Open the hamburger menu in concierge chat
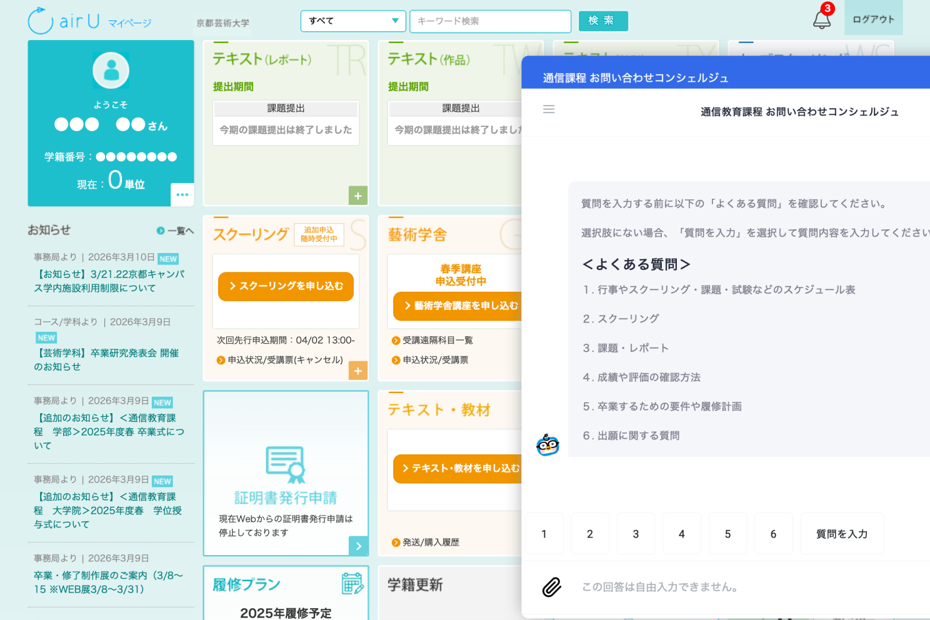This screenshot has height=620, width=930. click(x=549, y=109)
